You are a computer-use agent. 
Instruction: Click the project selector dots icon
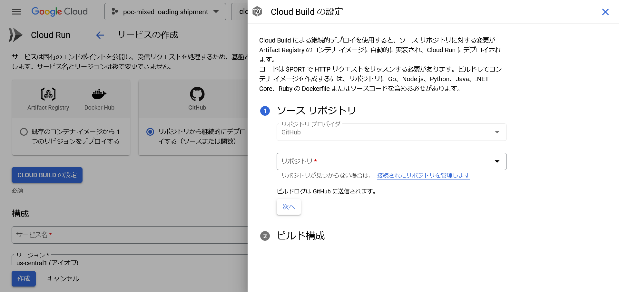(x=115, y=12)
